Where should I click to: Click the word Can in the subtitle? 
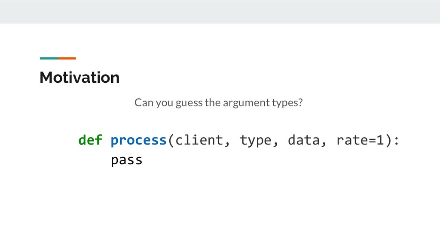coord(144,103)
